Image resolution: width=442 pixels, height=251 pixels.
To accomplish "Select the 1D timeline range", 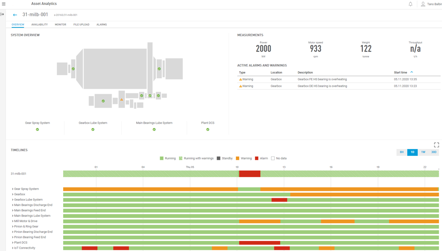I will pyautogui.click(x=412, y=152).
